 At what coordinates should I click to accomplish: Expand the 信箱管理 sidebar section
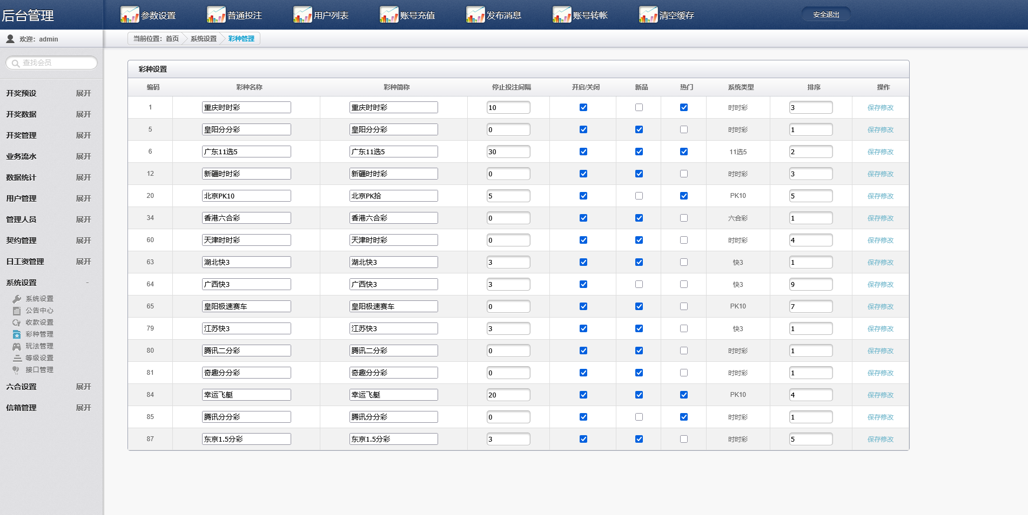pos(83,408)
